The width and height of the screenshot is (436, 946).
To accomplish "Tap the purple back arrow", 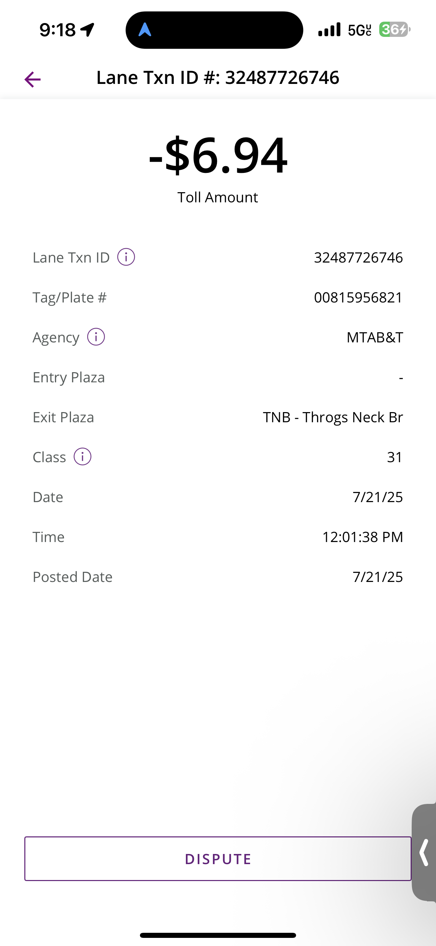I will coord(33,79).
